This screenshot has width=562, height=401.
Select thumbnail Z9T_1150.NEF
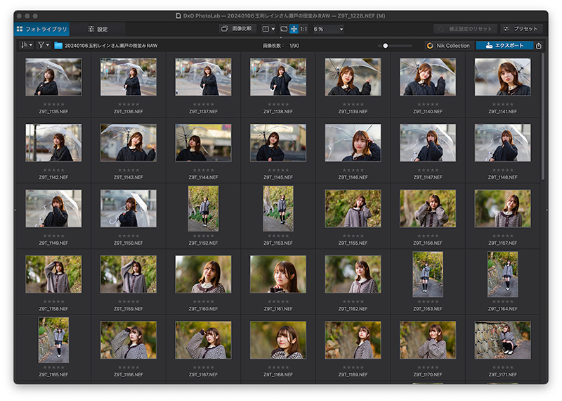[129, 208]
